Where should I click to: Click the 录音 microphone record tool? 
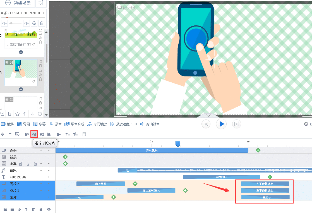(56, 124)
